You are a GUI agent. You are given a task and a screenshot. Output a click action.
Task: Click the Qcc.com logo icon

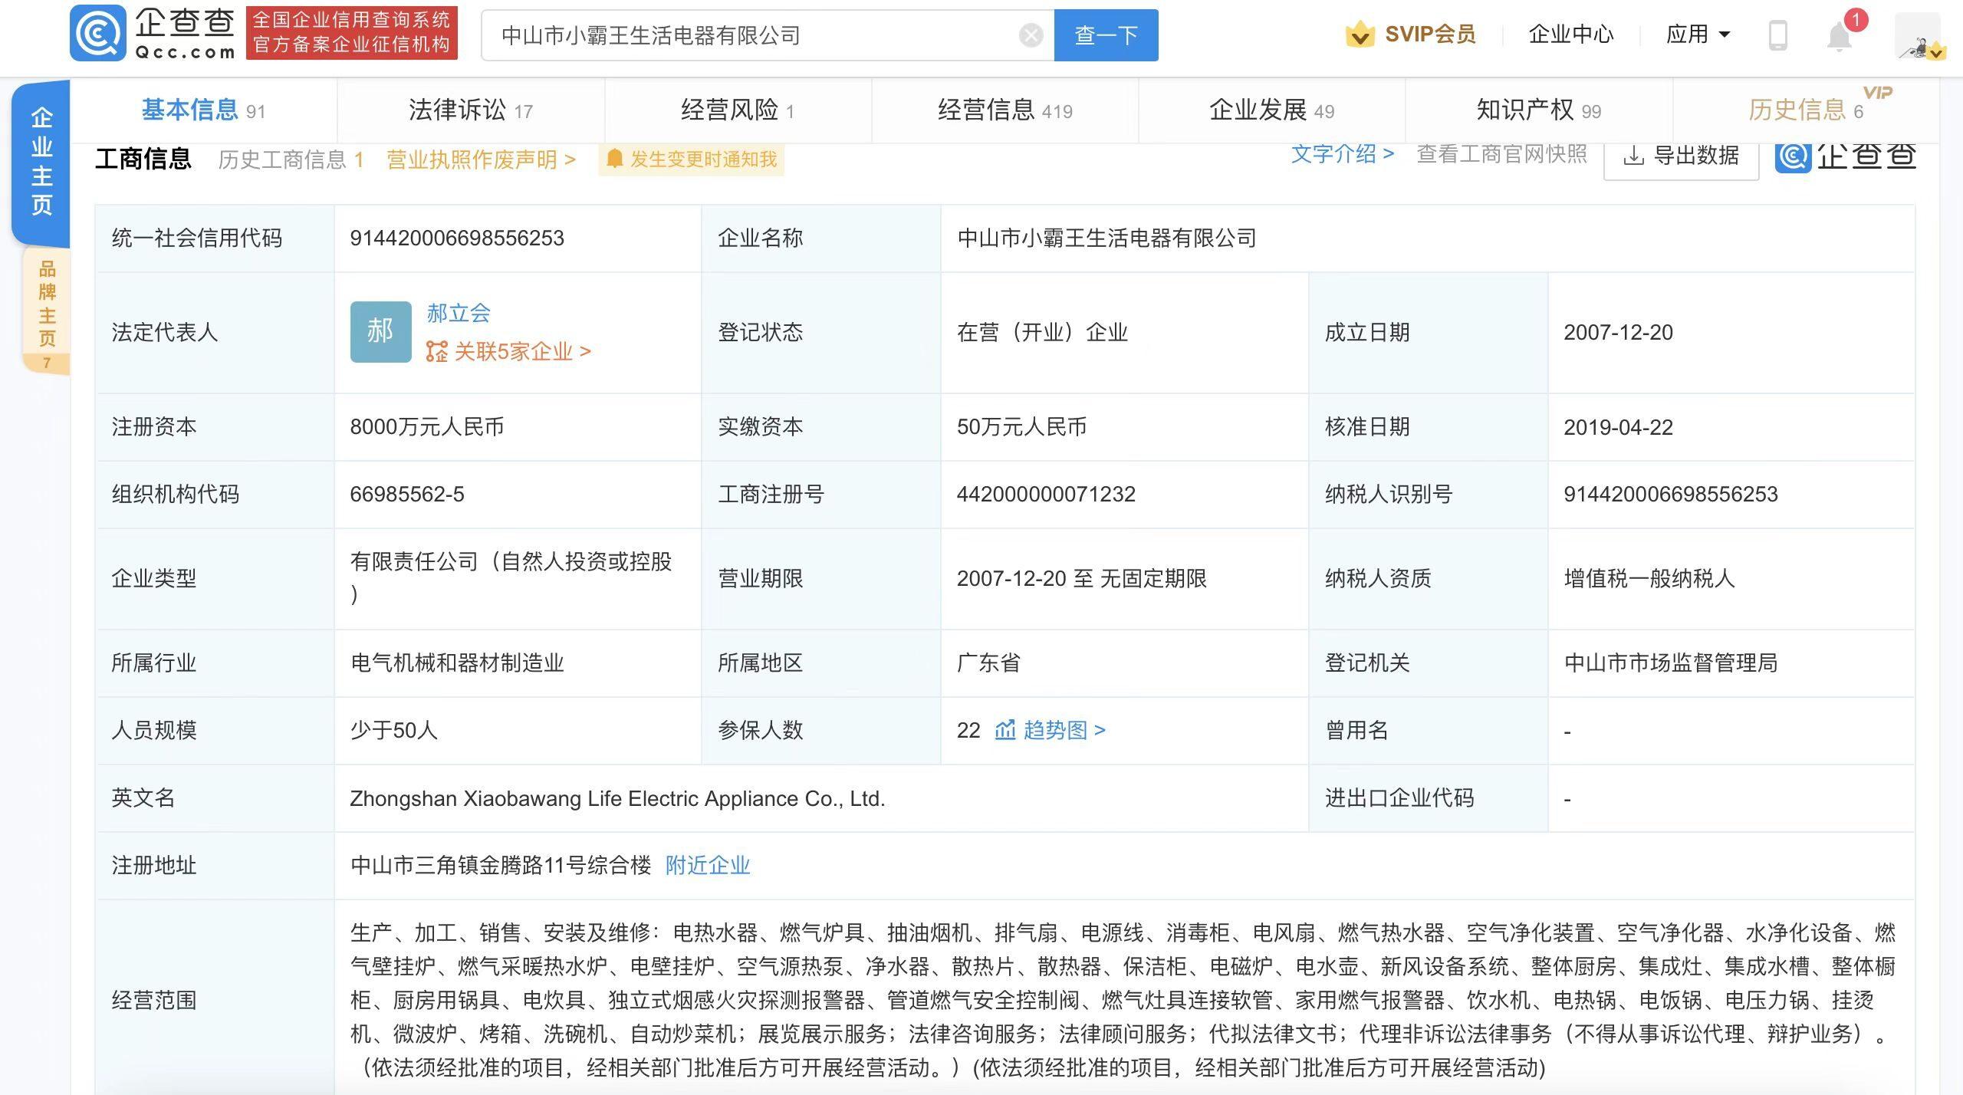tap(97, 34)
